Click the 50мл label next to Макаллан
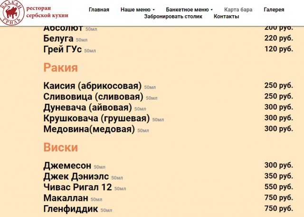Viewport: 304px width, 217px height. 96,199
